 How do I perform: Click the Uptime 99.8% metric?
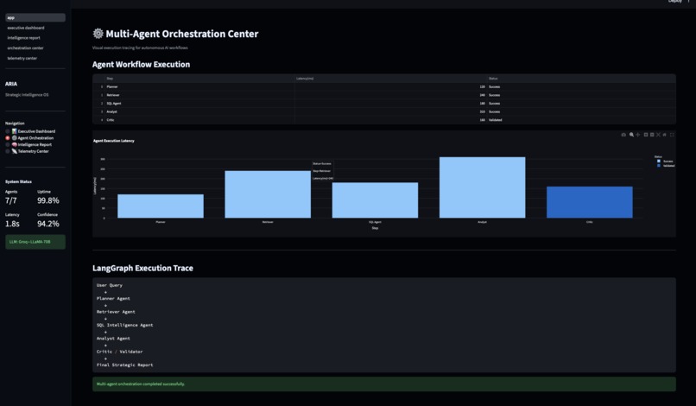point(48,197)
